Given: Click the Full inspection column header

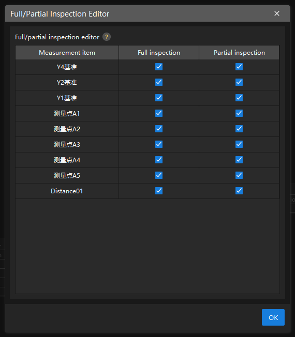Looking at the screenshot, I should pos(159,52).
